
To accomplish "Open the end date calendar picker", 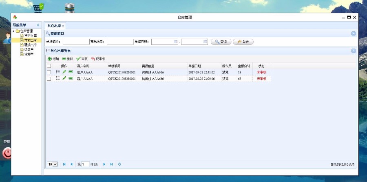I will point(205,42).
